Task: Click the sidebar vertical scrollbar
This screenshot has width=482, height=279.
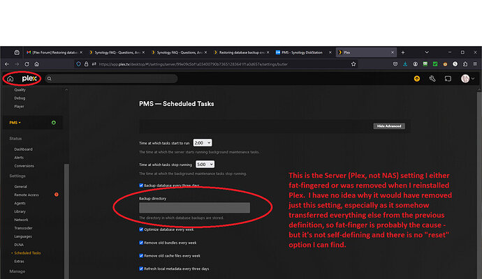Action: click(66, 221)
